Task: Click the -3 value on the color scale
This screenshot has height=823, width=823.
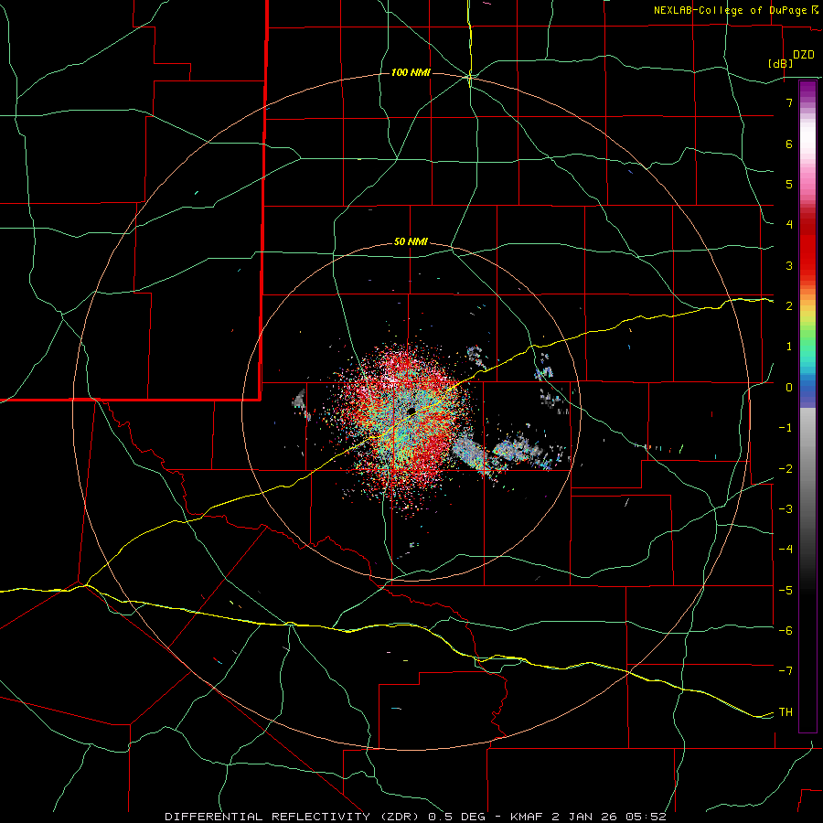Action: 786,509
